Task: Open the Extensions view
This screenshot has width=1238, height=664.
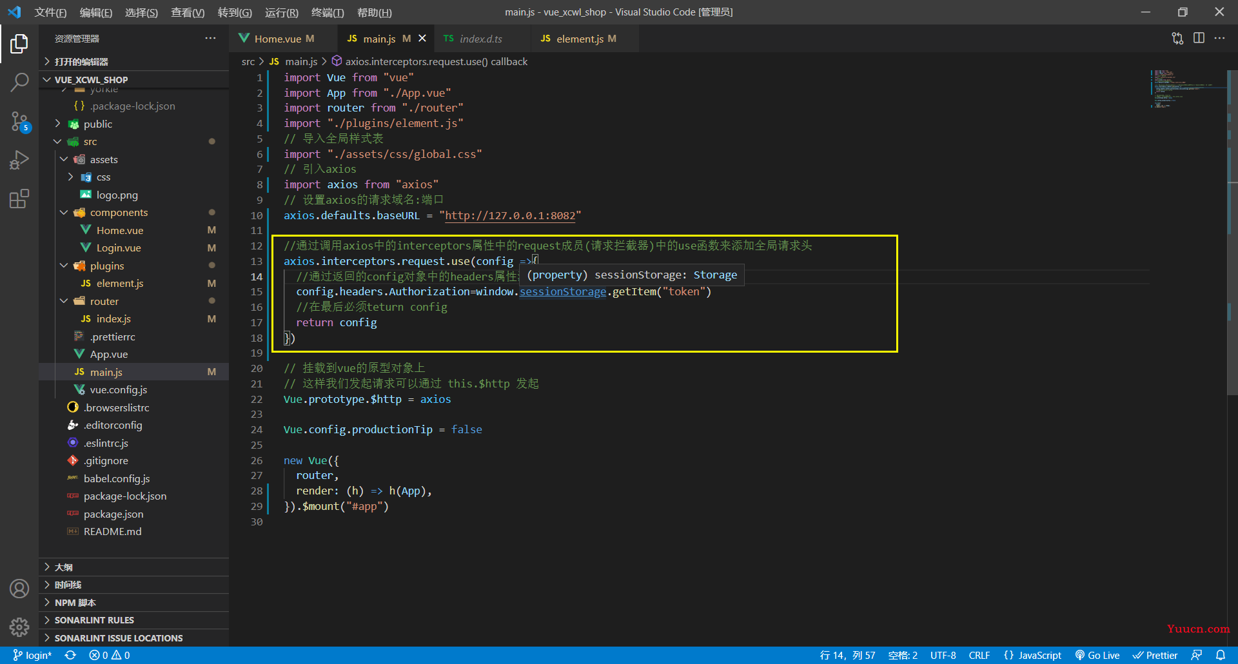Action: click(19, 199)
